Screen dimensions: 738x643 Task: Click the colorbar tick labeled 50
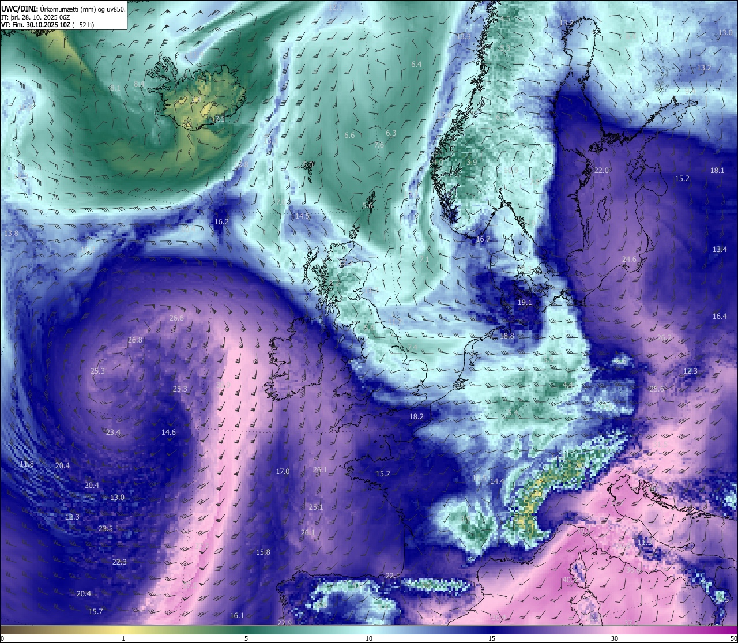[x=733, y=638]
